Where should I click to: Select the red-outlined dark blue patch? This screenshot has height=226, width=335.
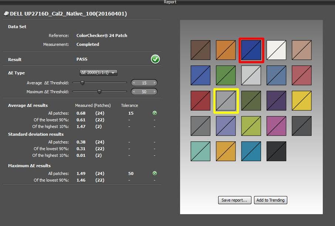(x=251, y=50)
